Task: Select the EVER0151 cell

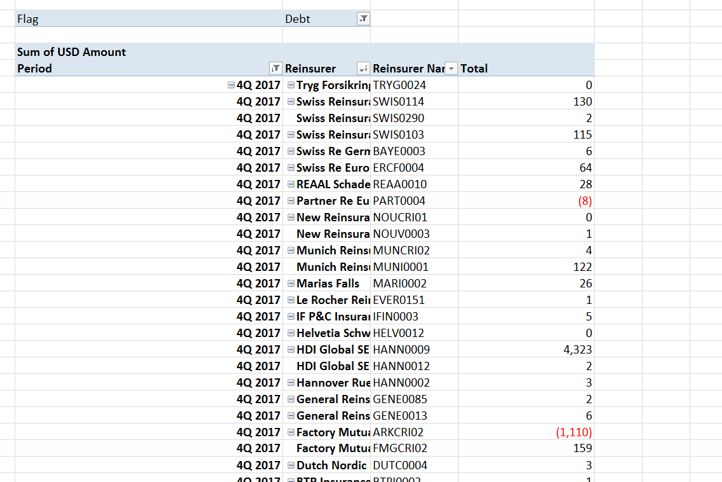Action: [414, 300]
